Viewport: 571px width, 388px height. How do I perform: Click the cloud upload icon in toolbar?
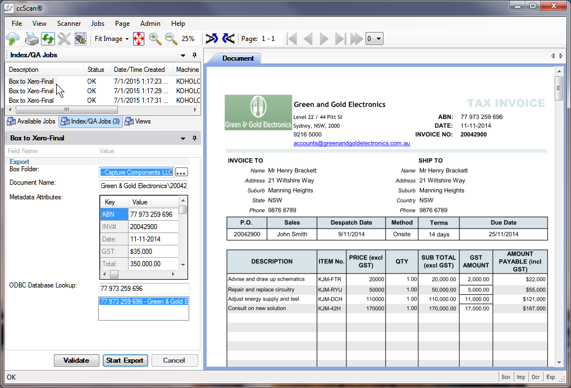pyautogui.click(x=13, y=39)
